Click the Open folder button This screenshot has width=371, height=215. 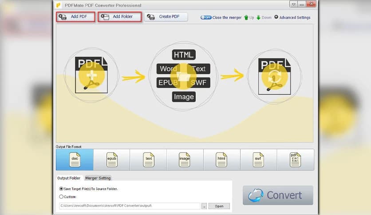[219, 206]
